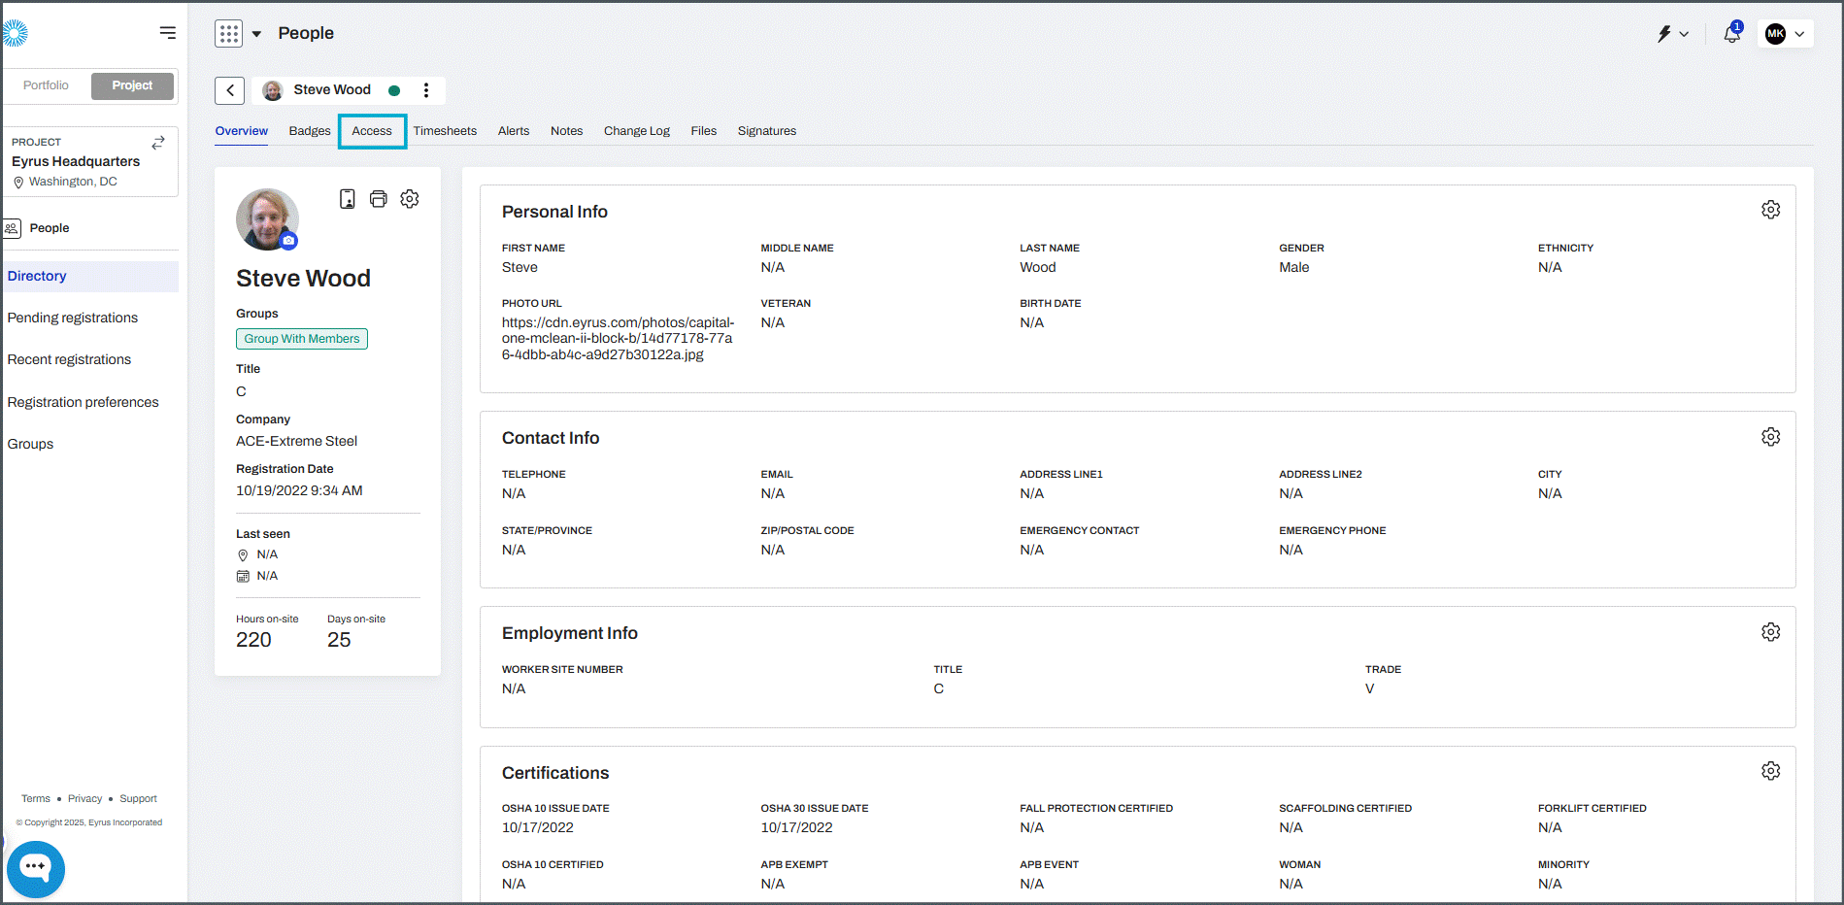Image resolution: width=1844 pixels, height=905 pixels.
Task: Click the Eyrus Headquarters project name
Action: click(76, 161)
